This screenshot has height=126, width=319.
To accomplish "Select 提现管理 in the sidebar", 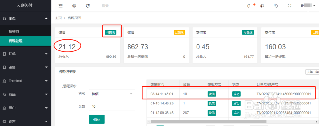I will pyautogui.click(x=26, y=41).
